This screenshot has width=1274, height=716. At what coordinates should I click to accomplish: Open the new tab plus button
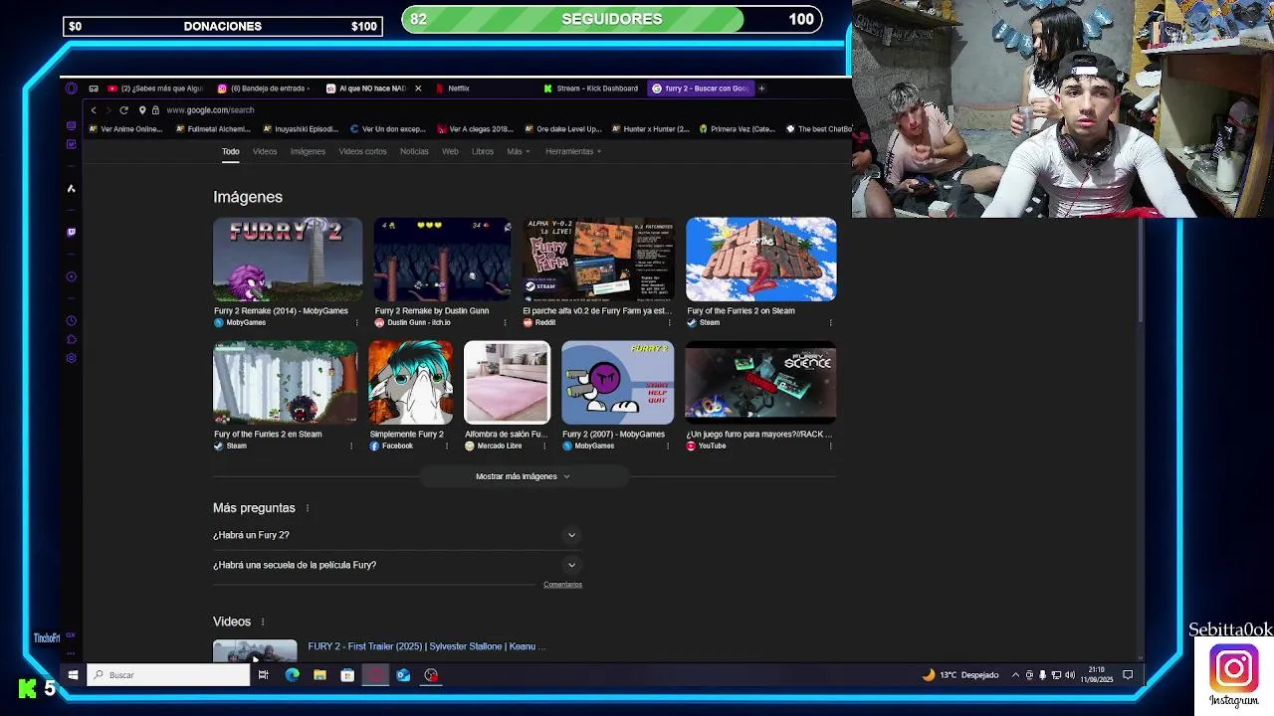pyautogui.click(x=761, y=89)
